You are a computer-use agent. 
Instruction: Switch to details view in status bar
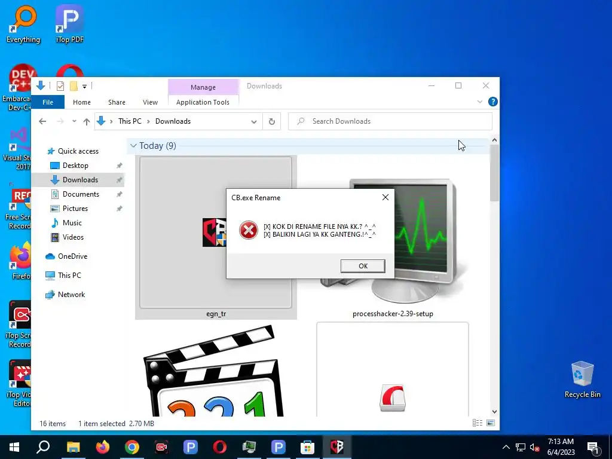pyautogui.click(x=478, y=423)
